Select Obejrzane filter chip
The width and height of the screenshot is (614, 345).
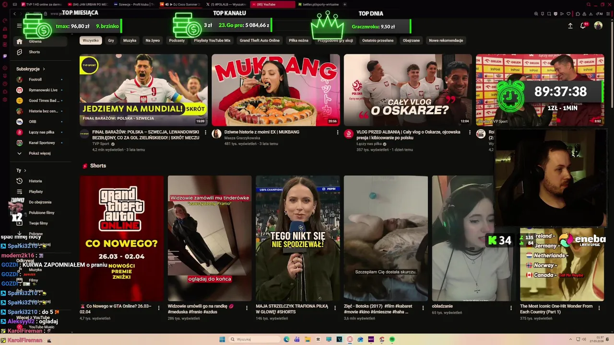point(411,41)
